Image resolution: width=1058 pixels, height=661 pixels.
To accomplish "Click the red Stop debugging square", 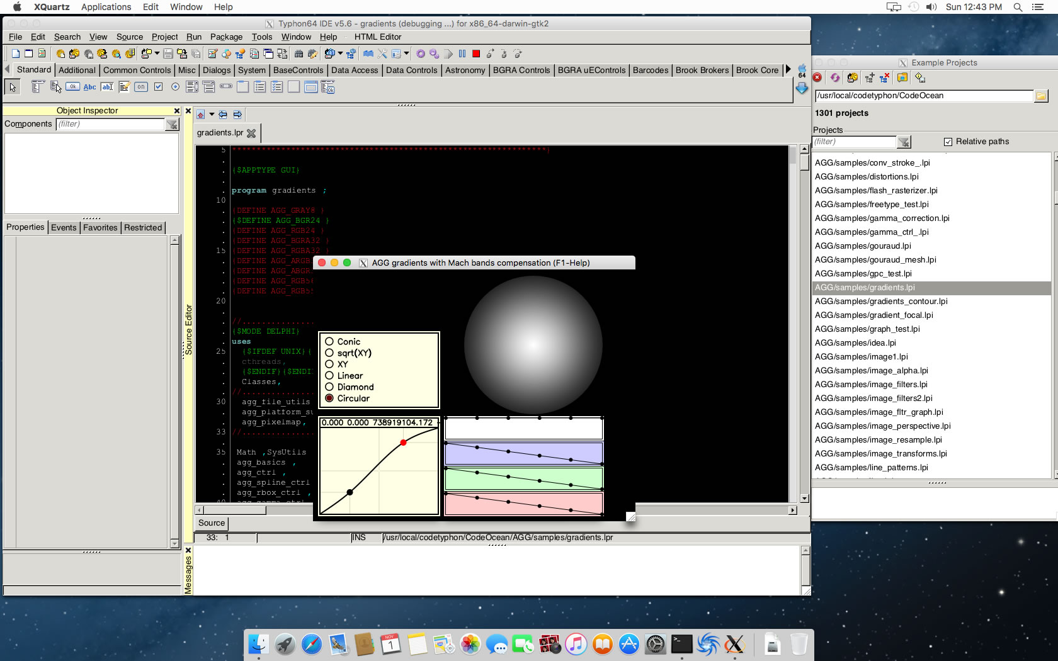I will (x=476, y=54).
